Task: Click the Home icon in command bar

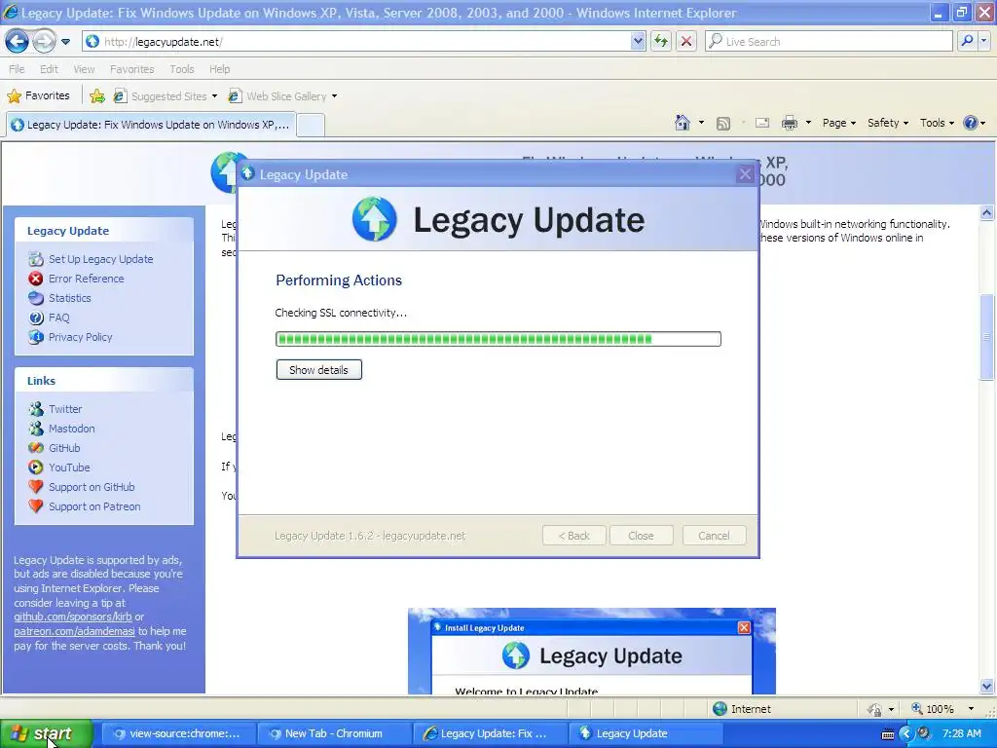Action: pyautogui.click(x=683, y=122)
